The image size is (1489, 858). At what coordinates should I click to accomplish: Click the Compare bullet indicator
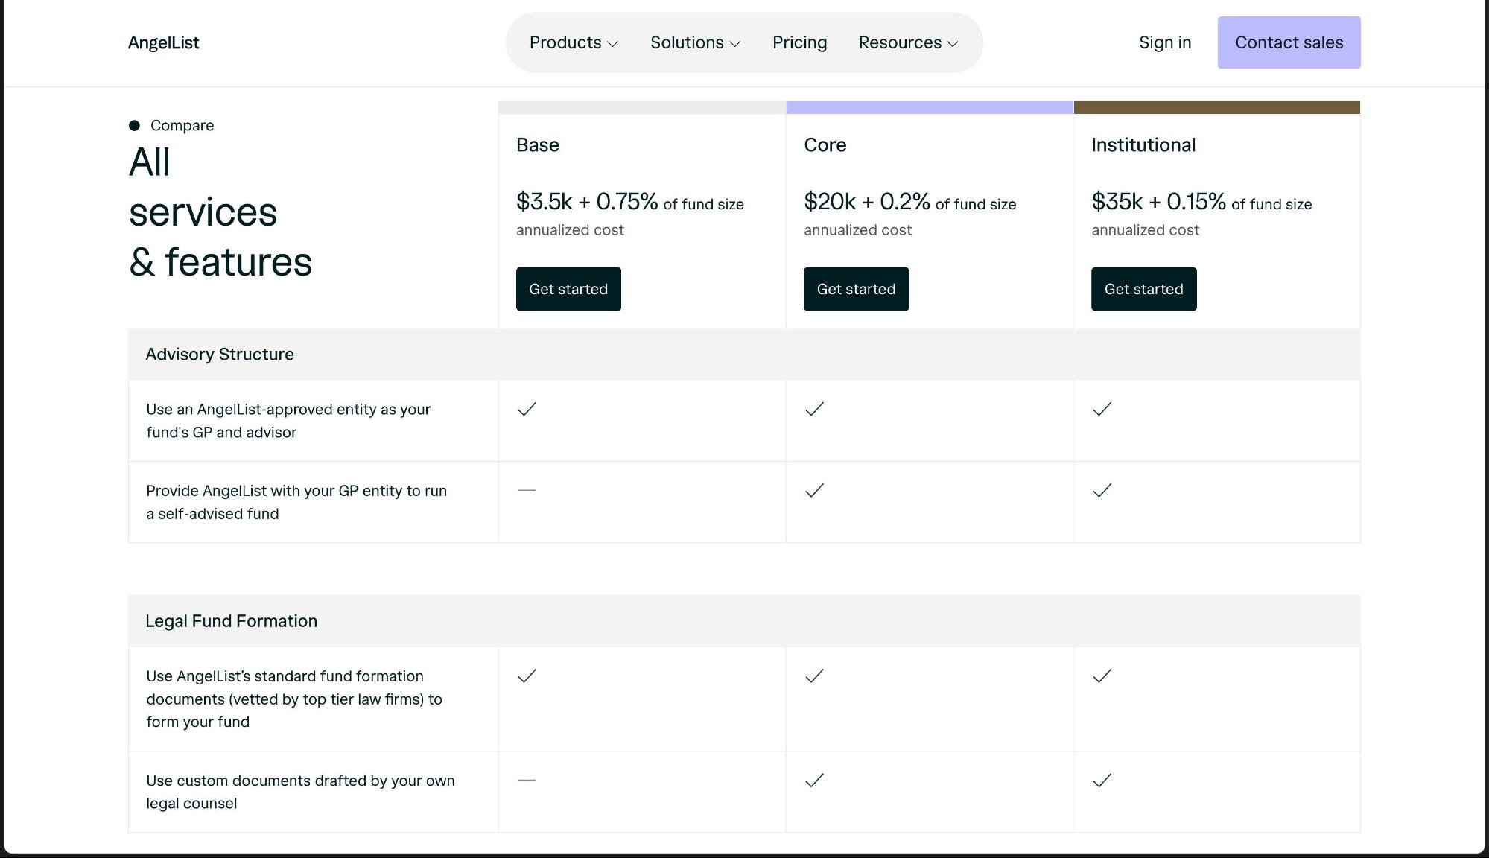(x=134, y=124)
